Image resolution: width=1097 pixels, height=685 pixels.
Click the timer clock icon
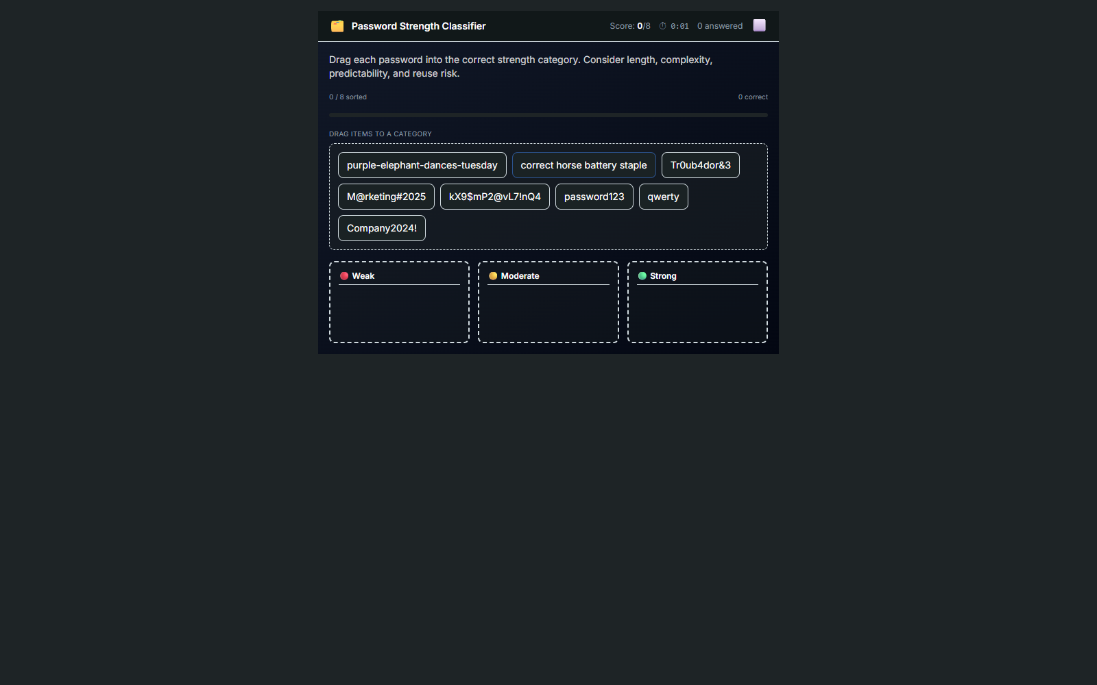[x=663, y=26]
